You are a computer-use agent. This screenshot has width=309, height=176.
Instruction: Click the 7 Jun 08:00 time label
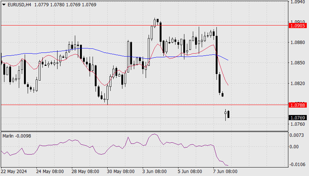click(225, 171)
